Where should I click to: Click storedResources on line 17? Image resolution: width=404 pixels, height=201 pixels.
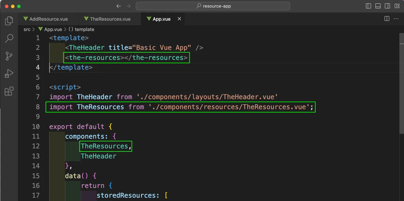[x=126, y=195]
